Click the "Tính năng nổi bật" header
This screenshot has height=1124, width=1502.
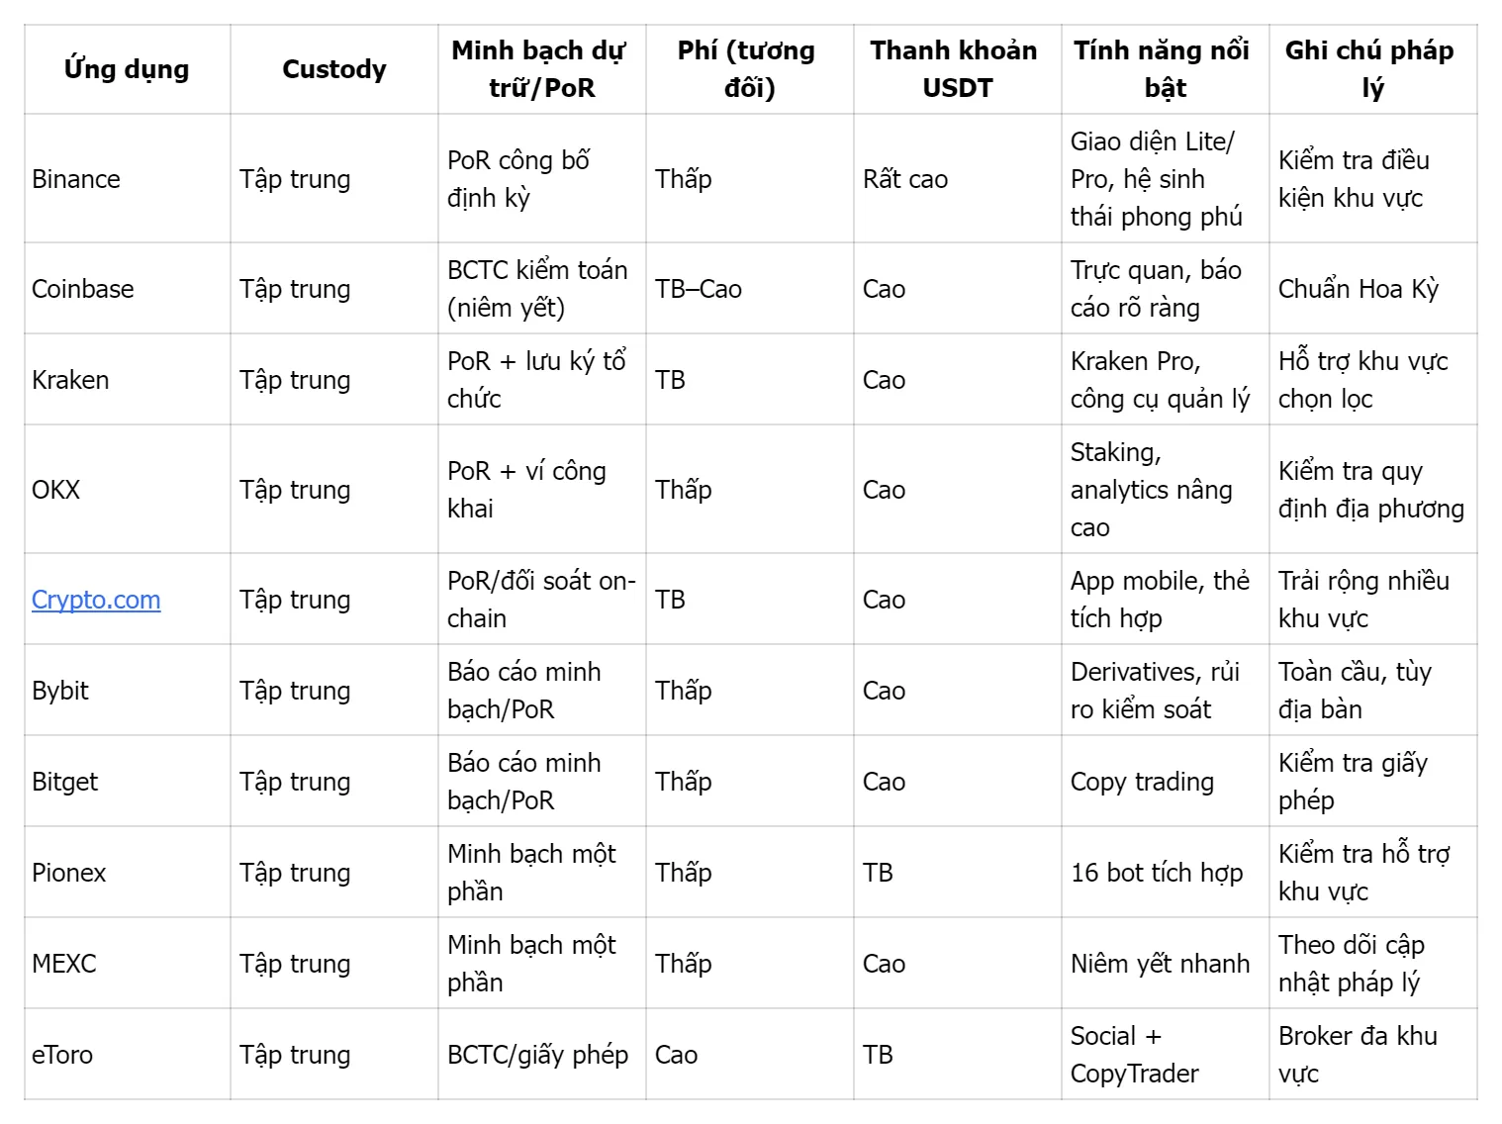(1165, 69)
